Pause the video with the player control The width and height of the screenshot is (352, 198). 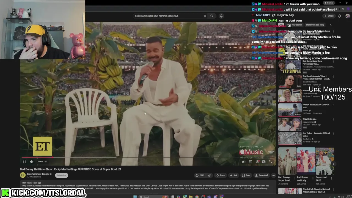pyautogui.click(x=24, y=162)
